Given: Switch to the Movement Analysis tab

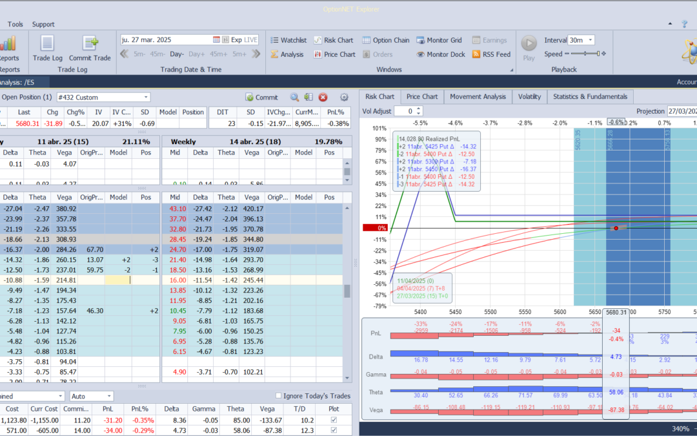Looking at the screenshot, I should pos(478,96).
